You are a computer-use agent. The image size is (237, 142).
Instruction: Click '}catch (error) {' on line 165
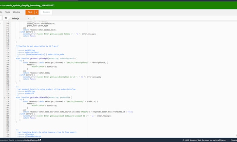click(x=27, y=75)
